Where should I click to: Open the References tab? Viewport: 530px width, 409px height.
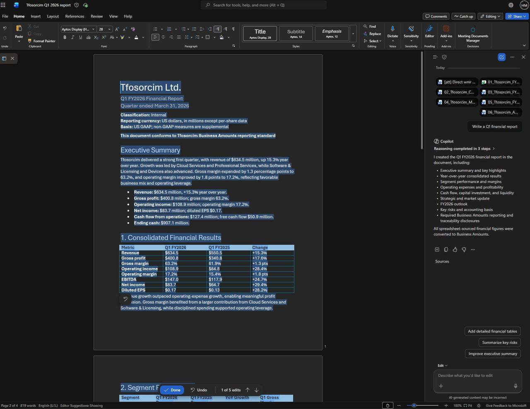(75, 16)
